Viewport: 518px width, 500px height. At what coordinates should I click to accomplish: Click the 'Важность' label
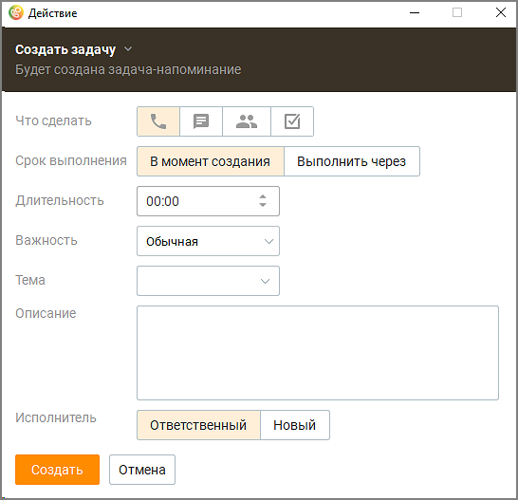point(46,240)
